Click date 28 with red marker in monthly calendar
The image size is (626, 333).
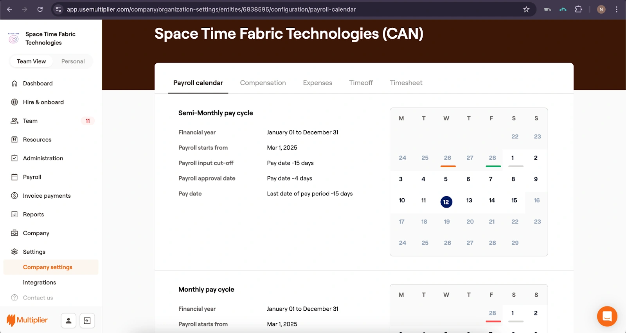(x=493, y=313)
